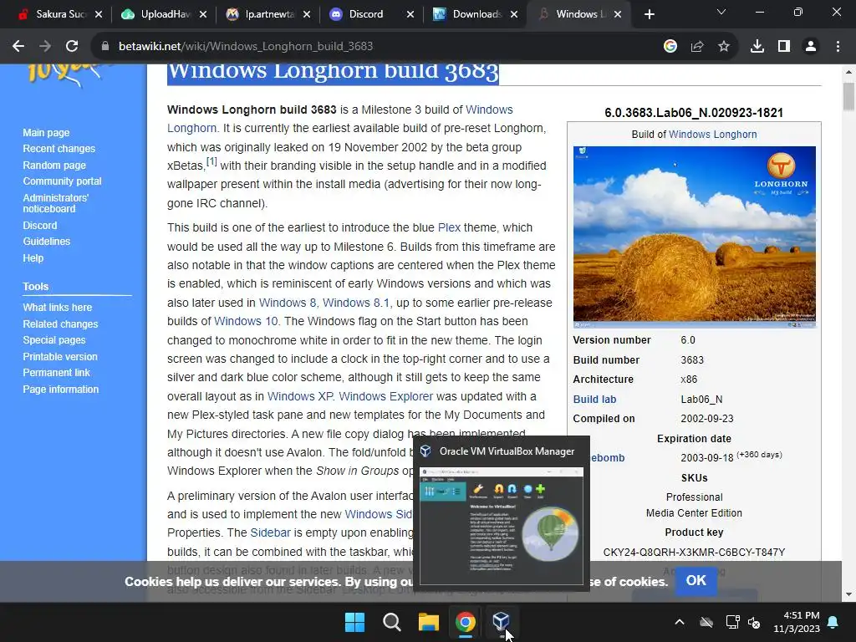Go to Random page link
Viewport: 856px width, 642px height.
54,165
